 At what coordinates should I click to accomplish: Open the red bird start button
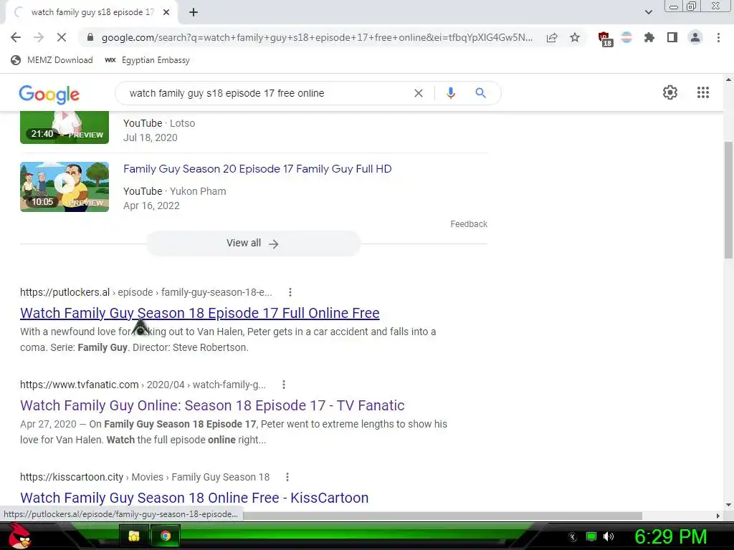pyautogui.click(x=19, y=536)
